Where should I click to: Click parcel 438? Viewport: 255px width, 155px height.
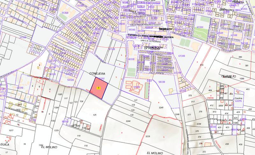[x=241, y=144]
